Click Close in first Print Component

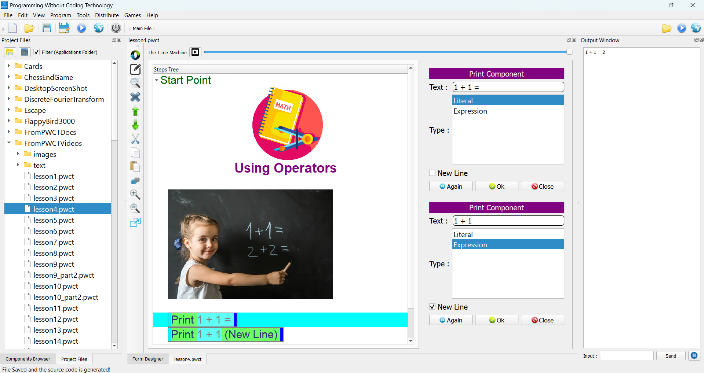tap(543, 186)
